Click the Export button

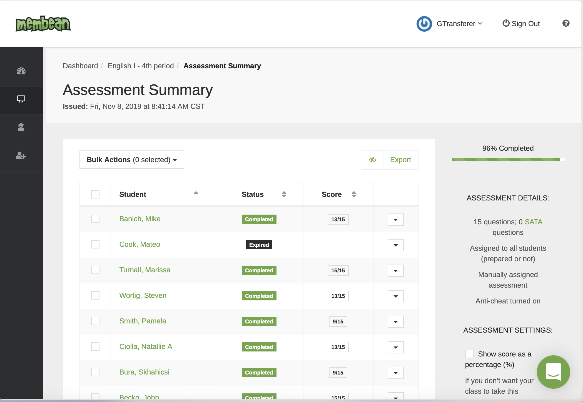pyautogui.click(x=400, y=160)
